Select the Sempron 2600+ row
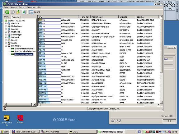 pos(99,100)
